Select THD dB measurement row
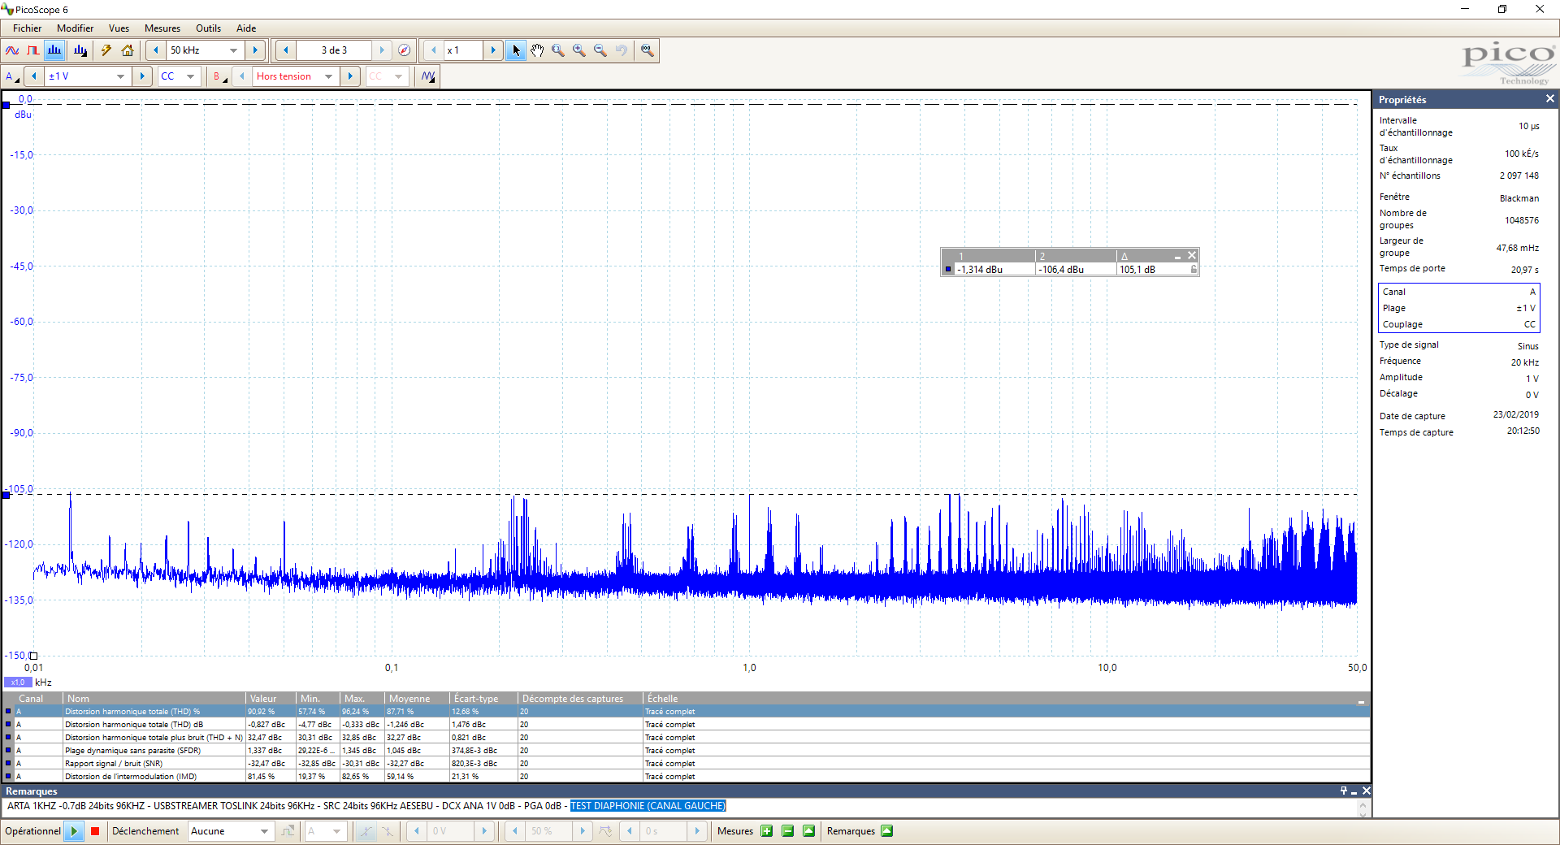This screenshot has width=1560, height=845. (x=685, y=725)
